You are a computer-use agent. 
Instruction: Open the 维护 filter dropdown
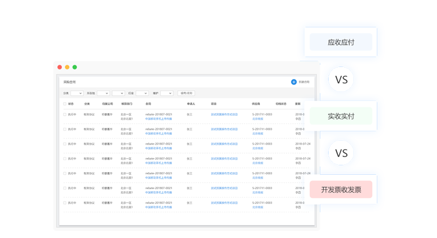pos(167,93)
